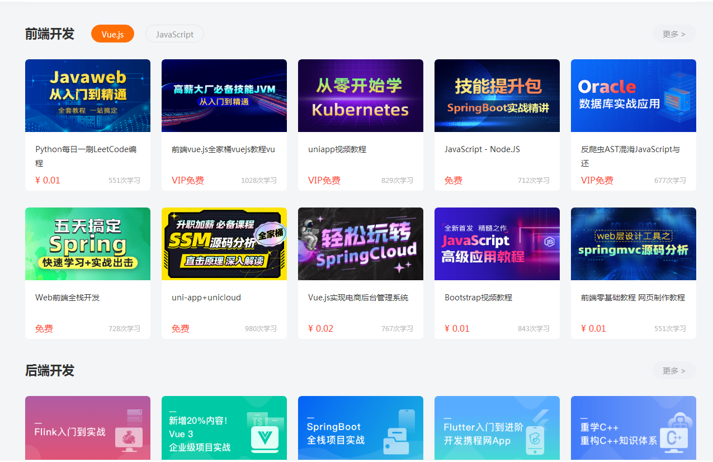
Task: Open the Vue.js实现电商后台管理系统 title
Action: (358, 298)
